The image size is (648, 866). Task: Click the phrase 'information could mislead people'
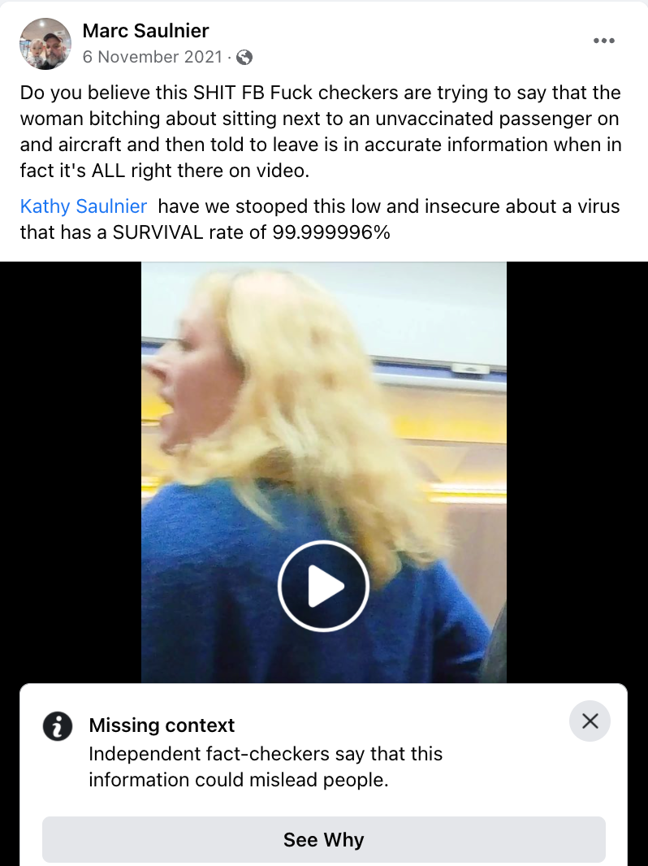239,780
